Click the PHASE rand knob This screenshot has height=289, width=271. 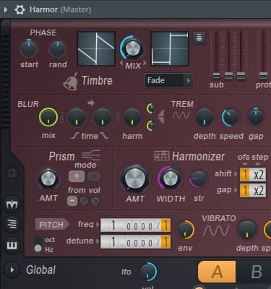coord(58,48)
